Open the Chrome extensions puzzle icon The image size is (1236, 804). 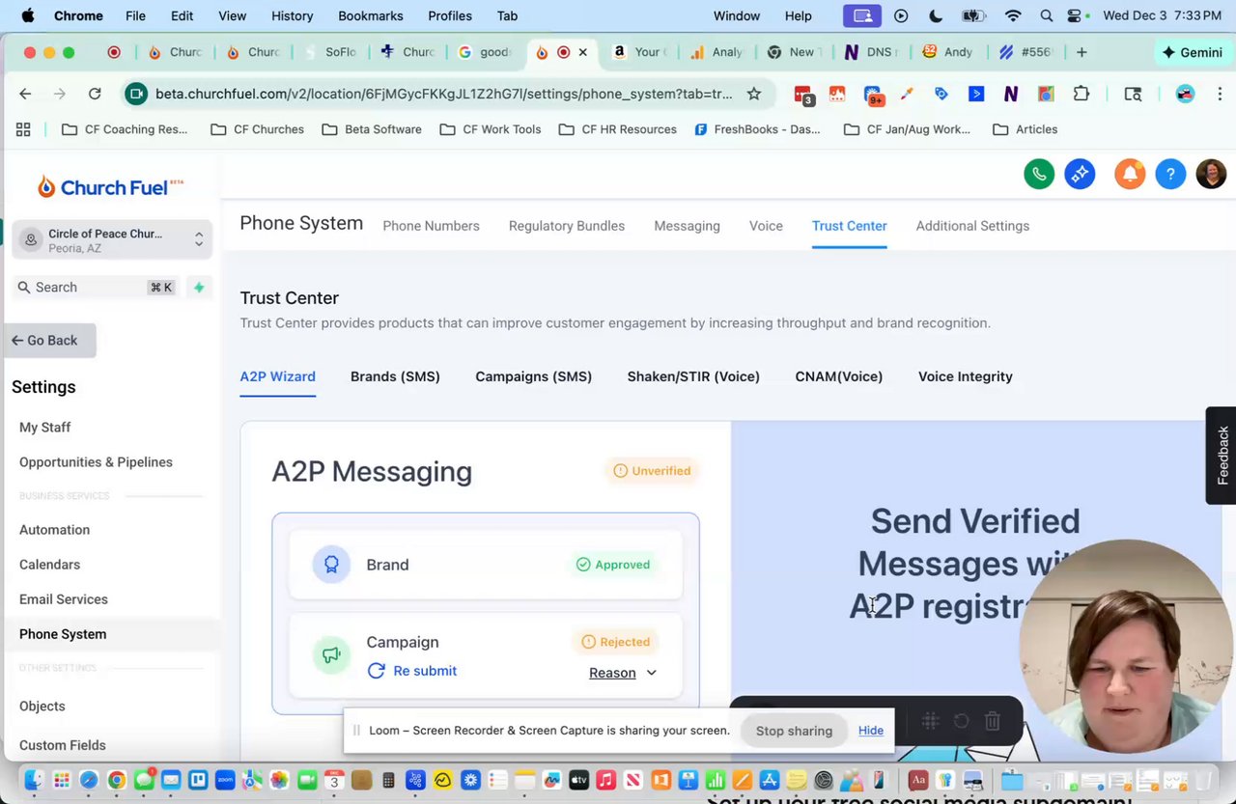1081,94
